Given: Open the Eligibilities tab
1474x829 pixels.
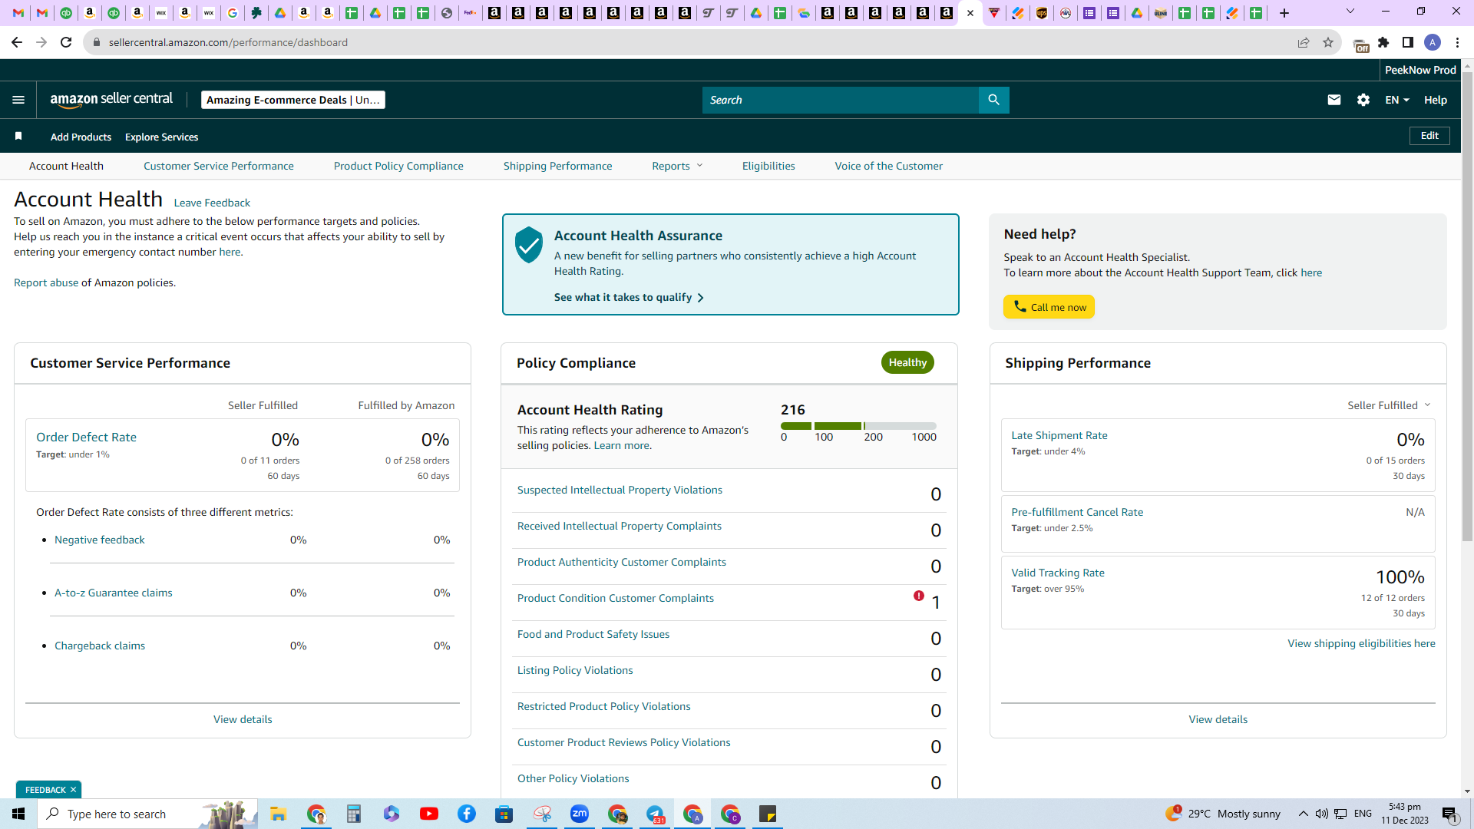Looking at the screenshot, I should pyautogui.click(x=768, y=166).
